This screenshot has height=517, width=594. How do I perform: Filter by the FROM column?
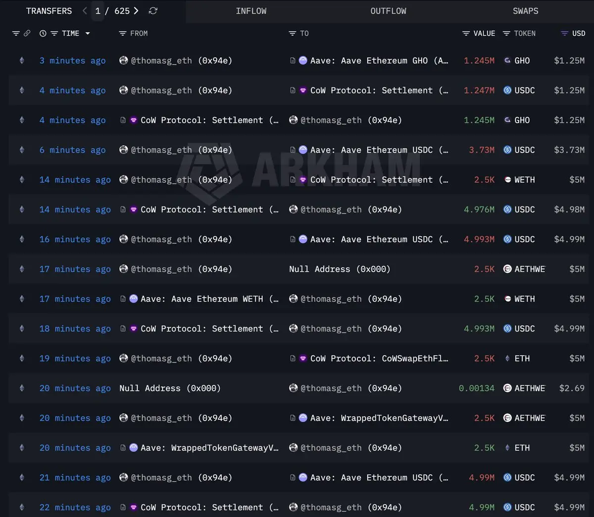[123, 33]
